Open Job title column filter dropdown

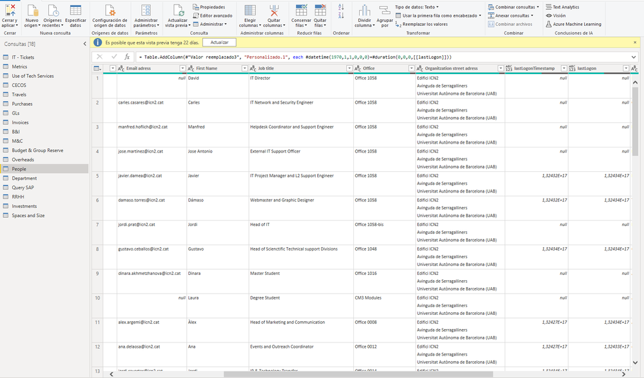point(349,68)
